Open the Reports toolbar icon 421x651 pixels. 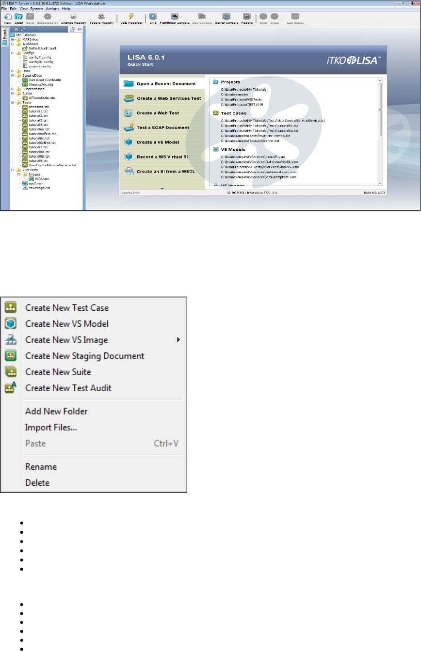247,16
